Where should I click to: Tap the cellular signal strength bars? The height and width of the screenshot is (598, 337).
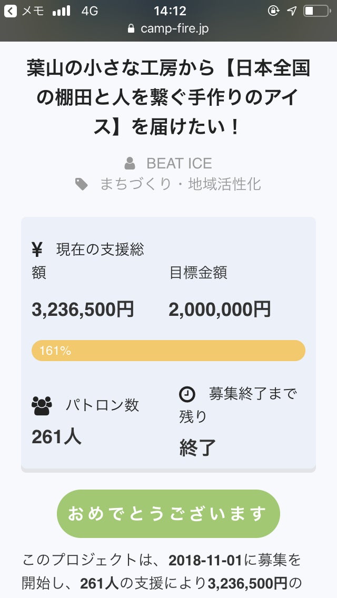(x=62, y=11)
